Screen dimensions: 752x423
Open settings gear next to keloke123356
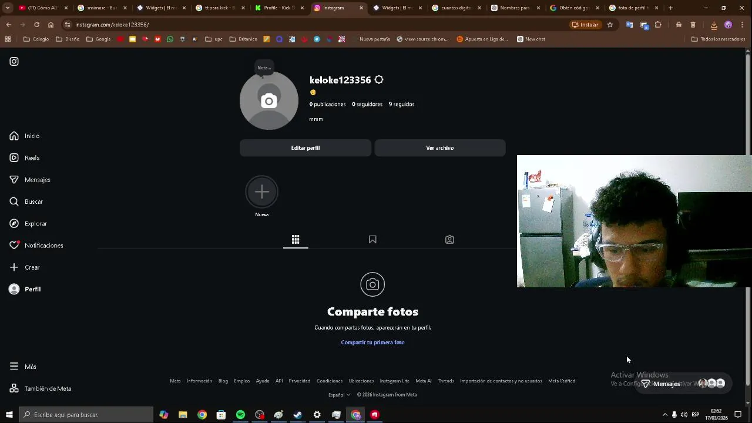[x=379, y=80]
